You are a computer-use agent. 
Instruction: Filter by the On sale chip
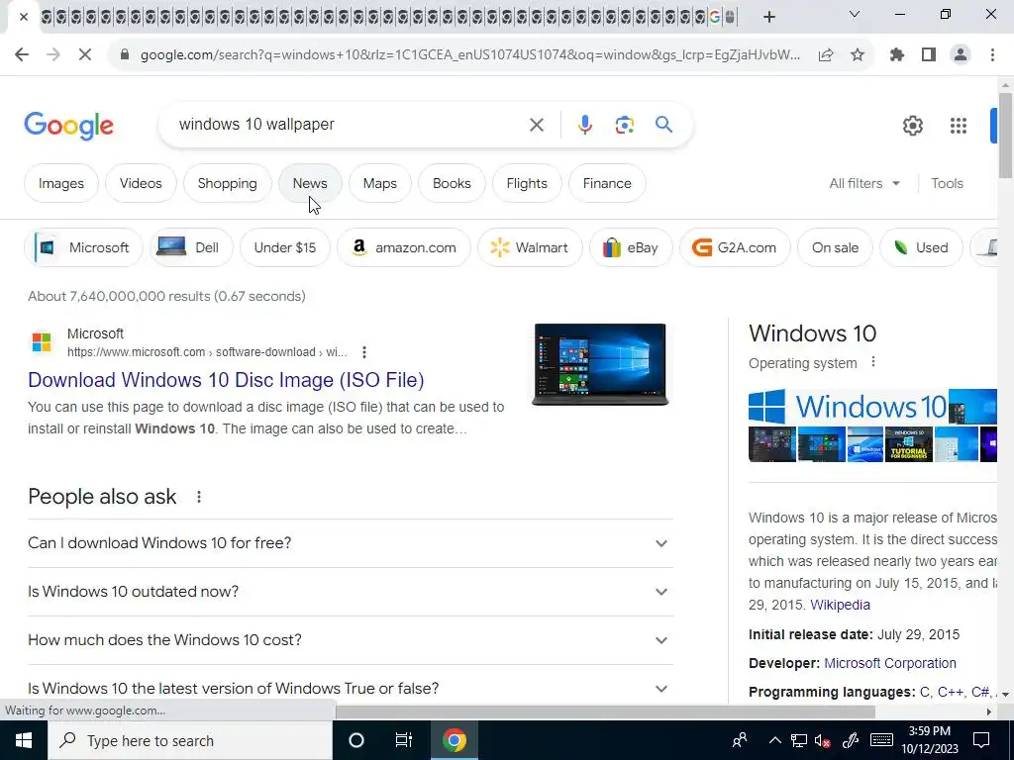pos(835,247)
